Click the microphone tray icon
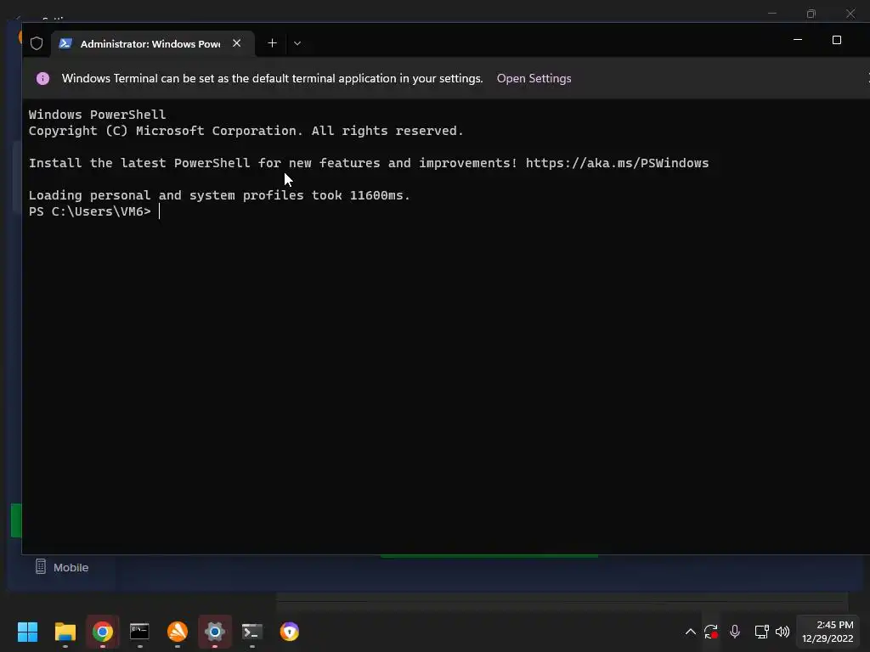 [x=735, y=632]
